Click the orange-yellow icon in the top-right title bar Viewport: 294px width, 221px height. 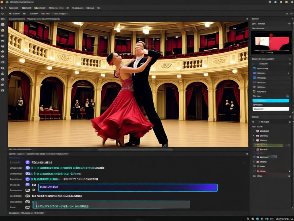click(x=287, y=2)
